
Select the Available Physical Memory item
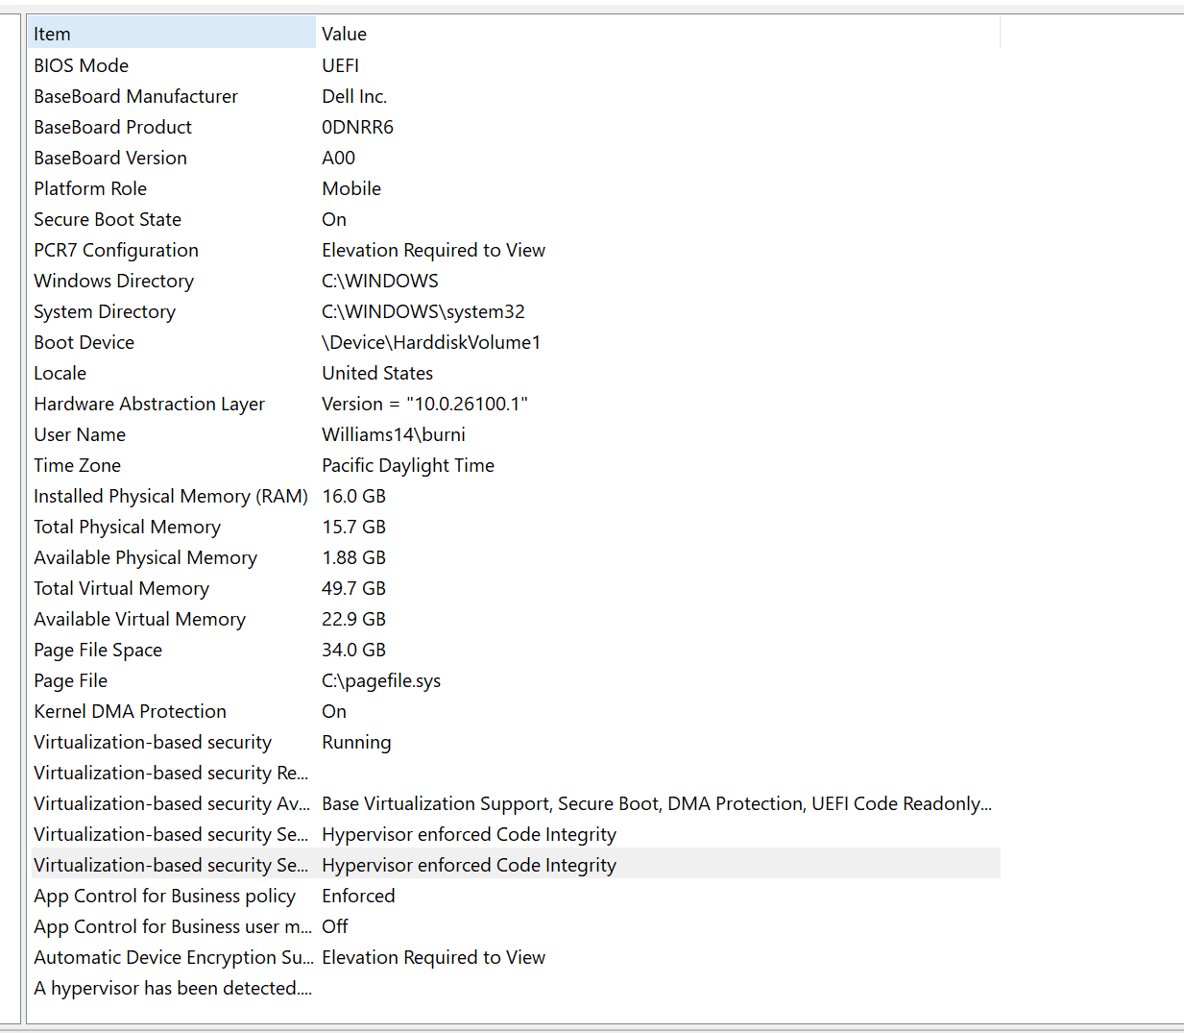pos(145,557)
